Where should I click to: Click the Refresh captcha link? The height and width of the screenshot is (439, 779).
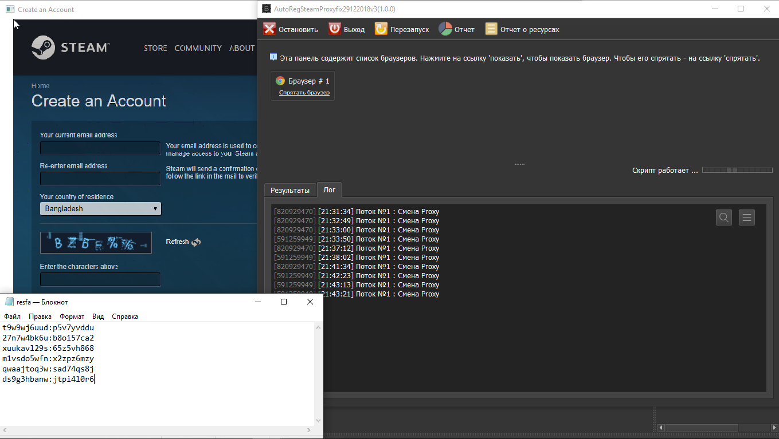[x=177, y=242]
